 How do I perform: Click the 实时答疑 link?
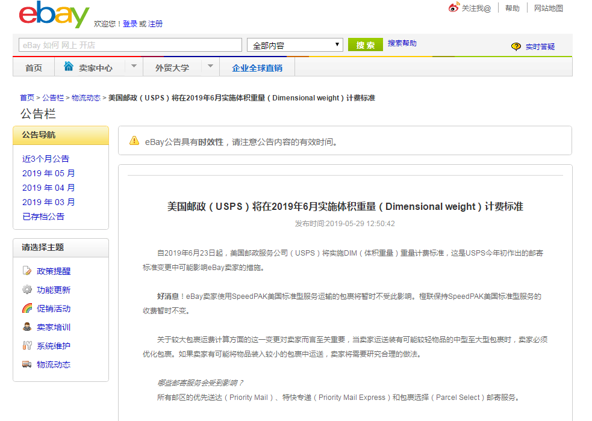coord(540,47)
